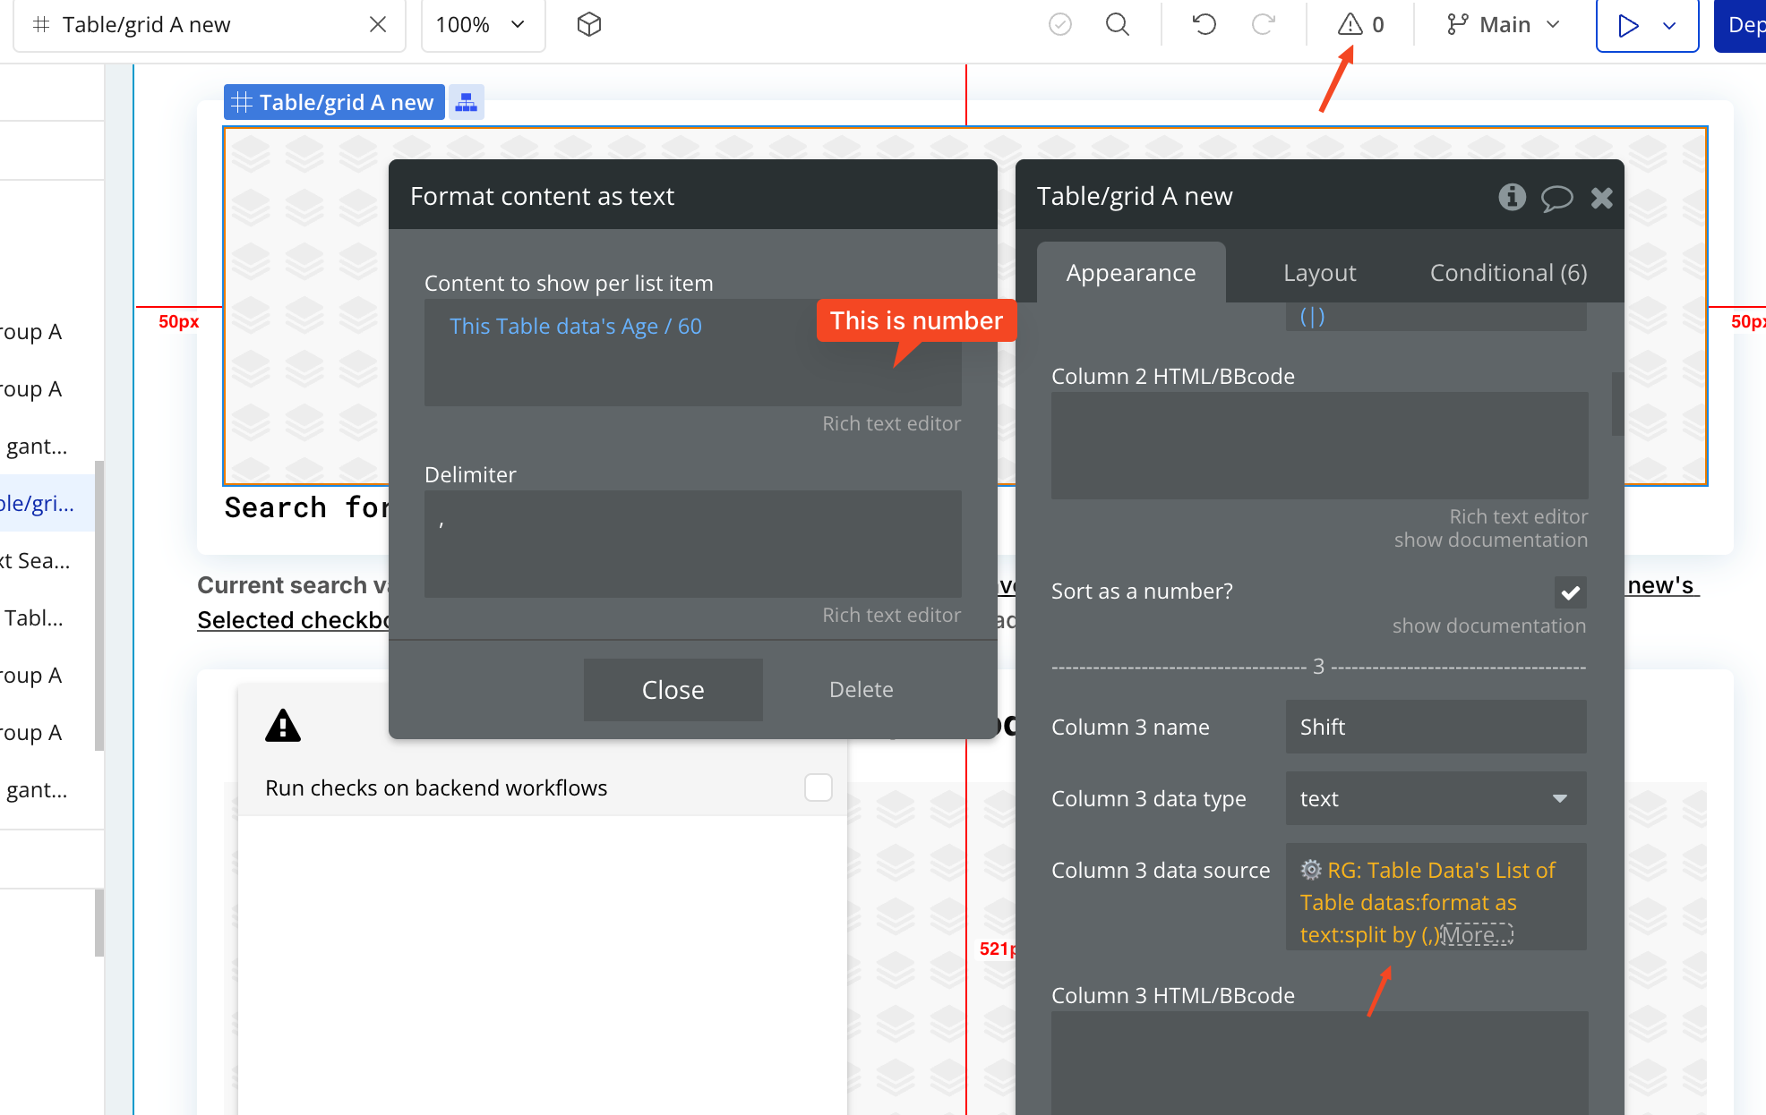Viewport: 1766px width, 1115px height.
Task: Click the 3D cube component icon
Action: [x=589, y=24]
